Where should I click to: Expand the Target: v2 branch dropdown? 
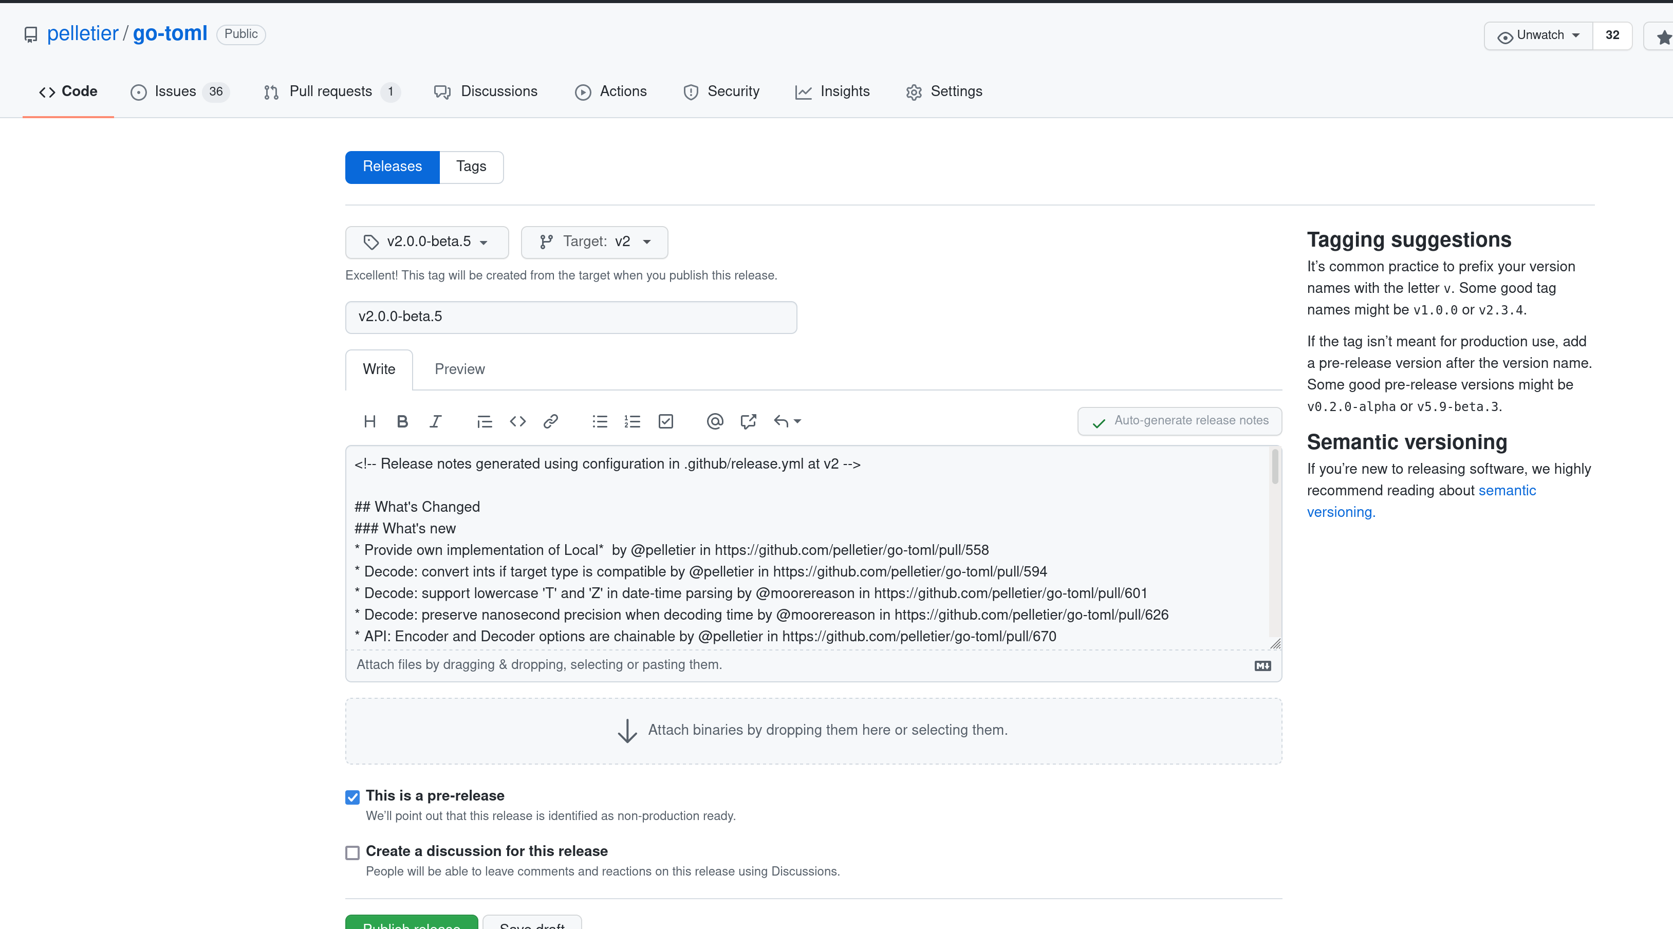click(594, 241)
